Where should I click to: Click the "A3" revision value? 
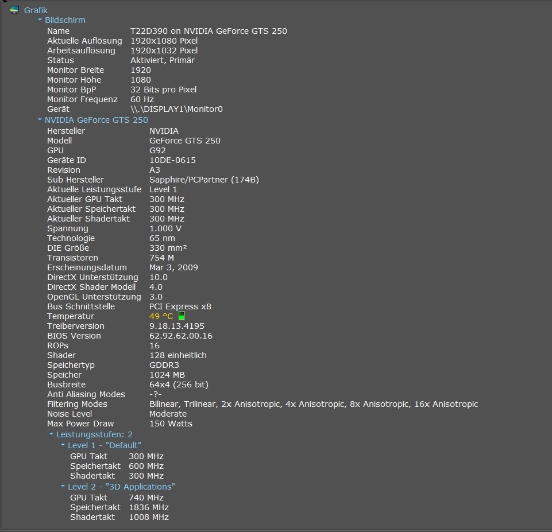155,170
